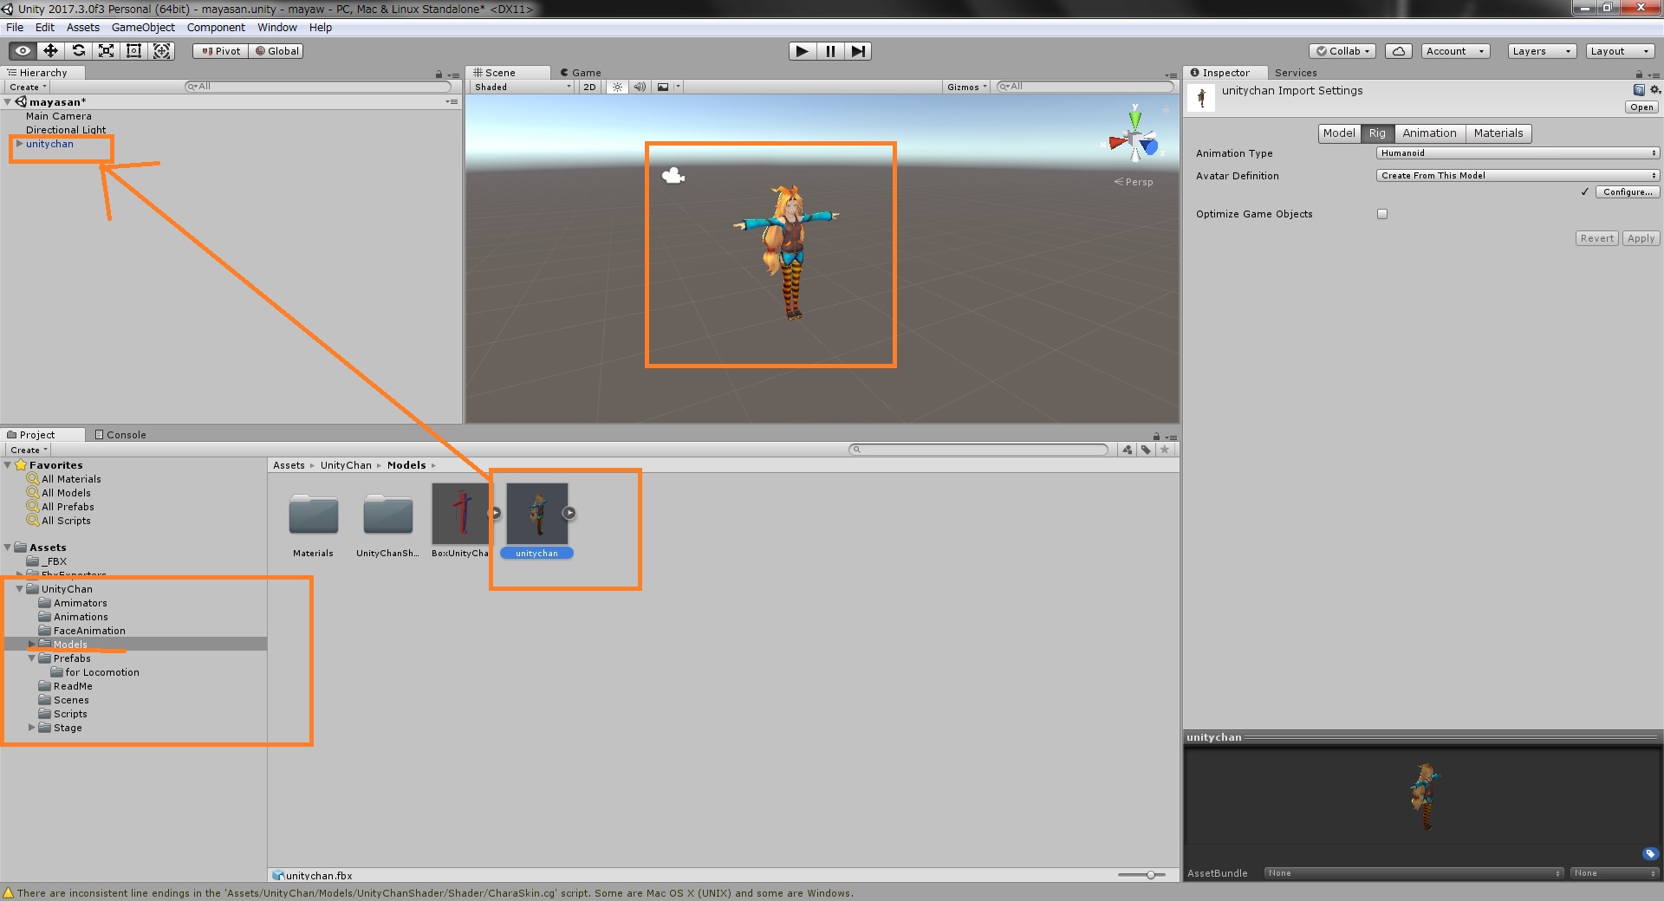Click the Apply button
This screenshot has width=1664, height=901.
tap(1641, 239)
